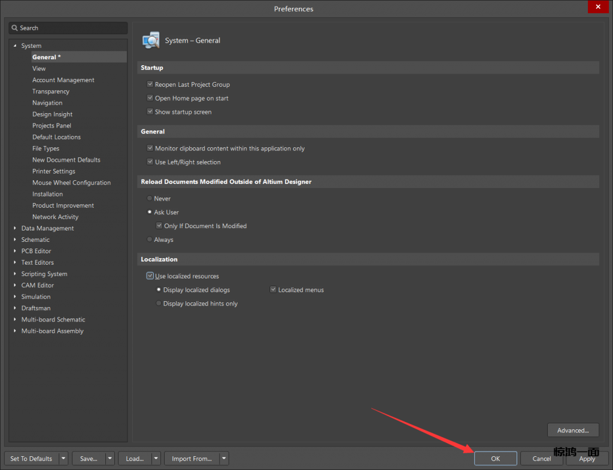Expand the Data Management tree node
This screenshot has height=470, width=613.
tap(15, 228)
